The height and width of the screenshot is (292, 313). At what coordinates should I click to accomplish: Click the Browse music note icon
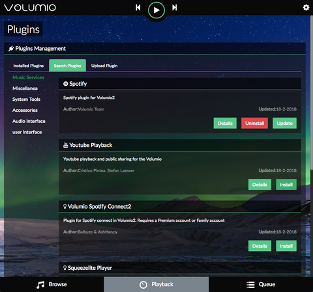pyautogui.click(x=40, y=285)
